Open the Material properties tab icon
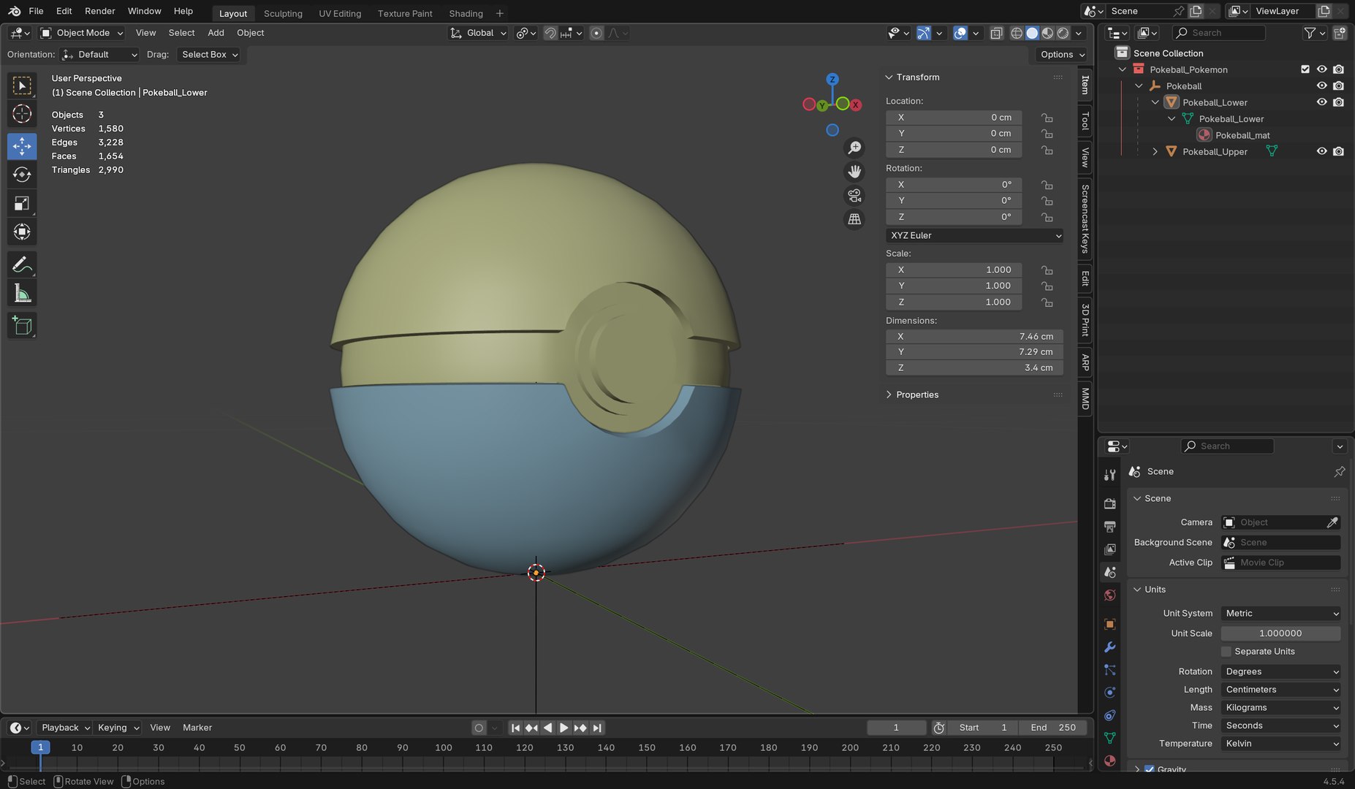Viewport: 1355px width, 789px height. point(1109,761)
